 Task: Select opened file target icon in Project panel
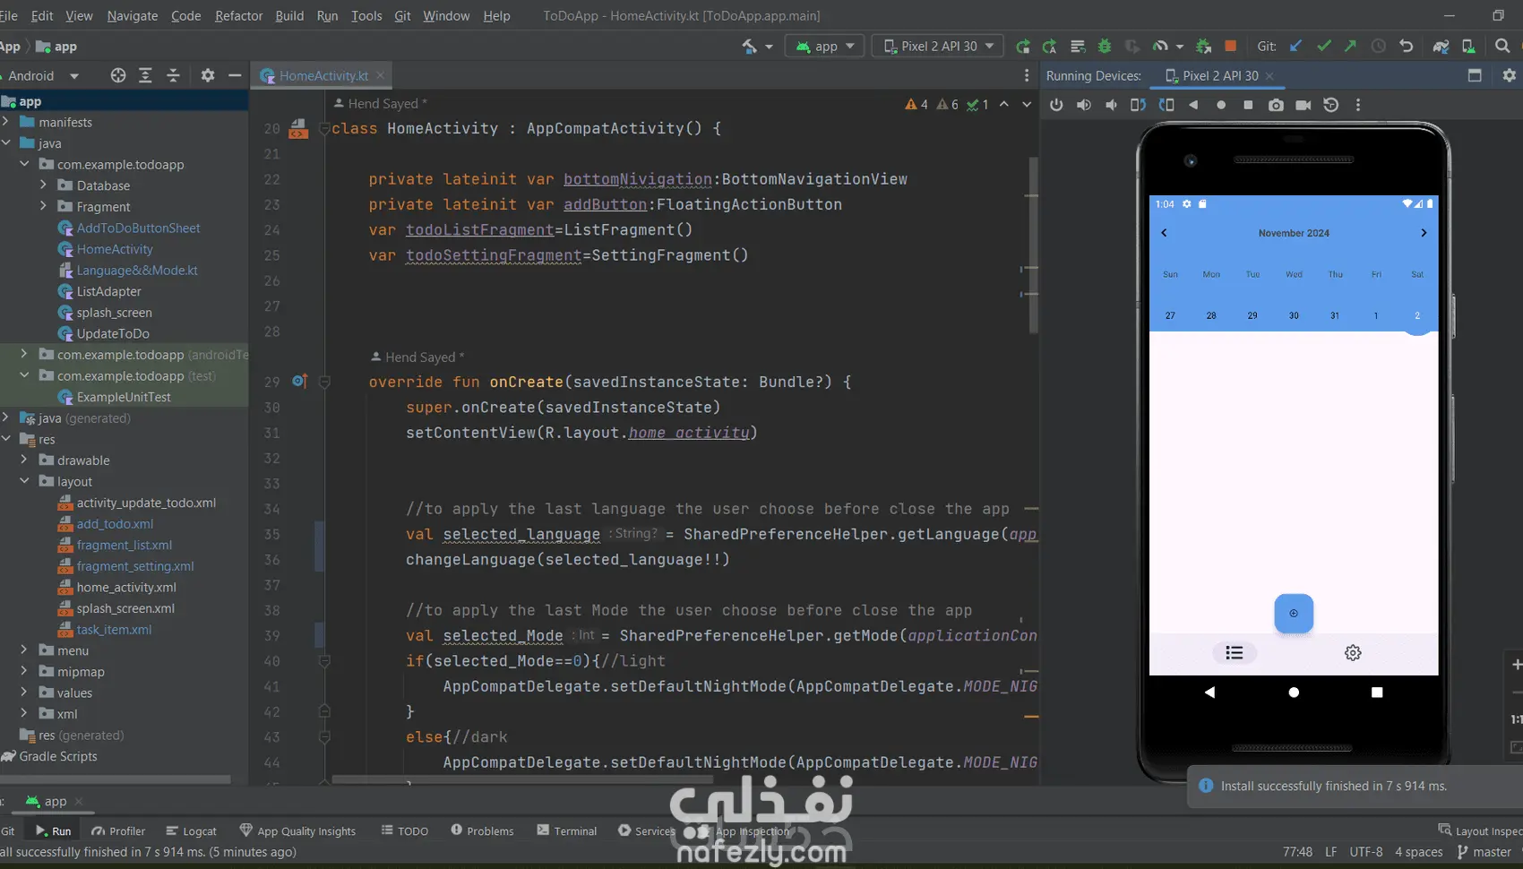[x=118, y=75]
